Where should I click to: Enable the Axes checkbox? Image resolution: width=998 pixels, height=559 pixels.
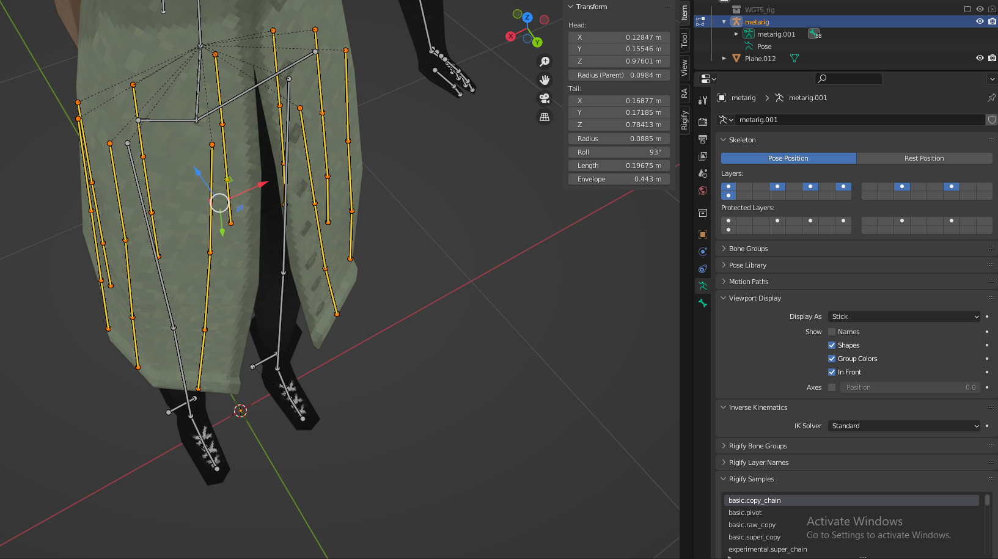[x=832, y=387]
